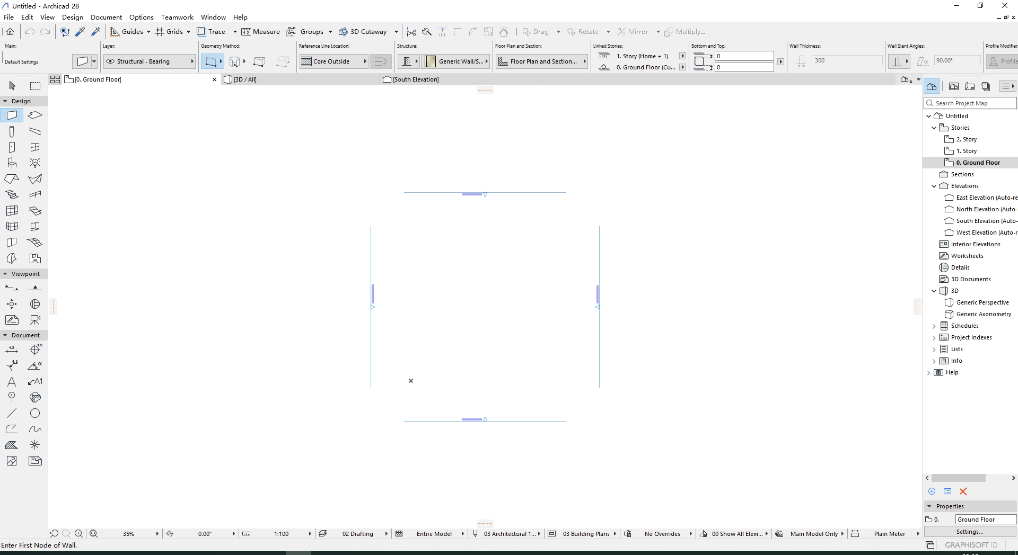Click the Generic Wall fill swatch
The height and width of the screenshot is (555, 1018).
pyautogui.click(x=431, y=61)
